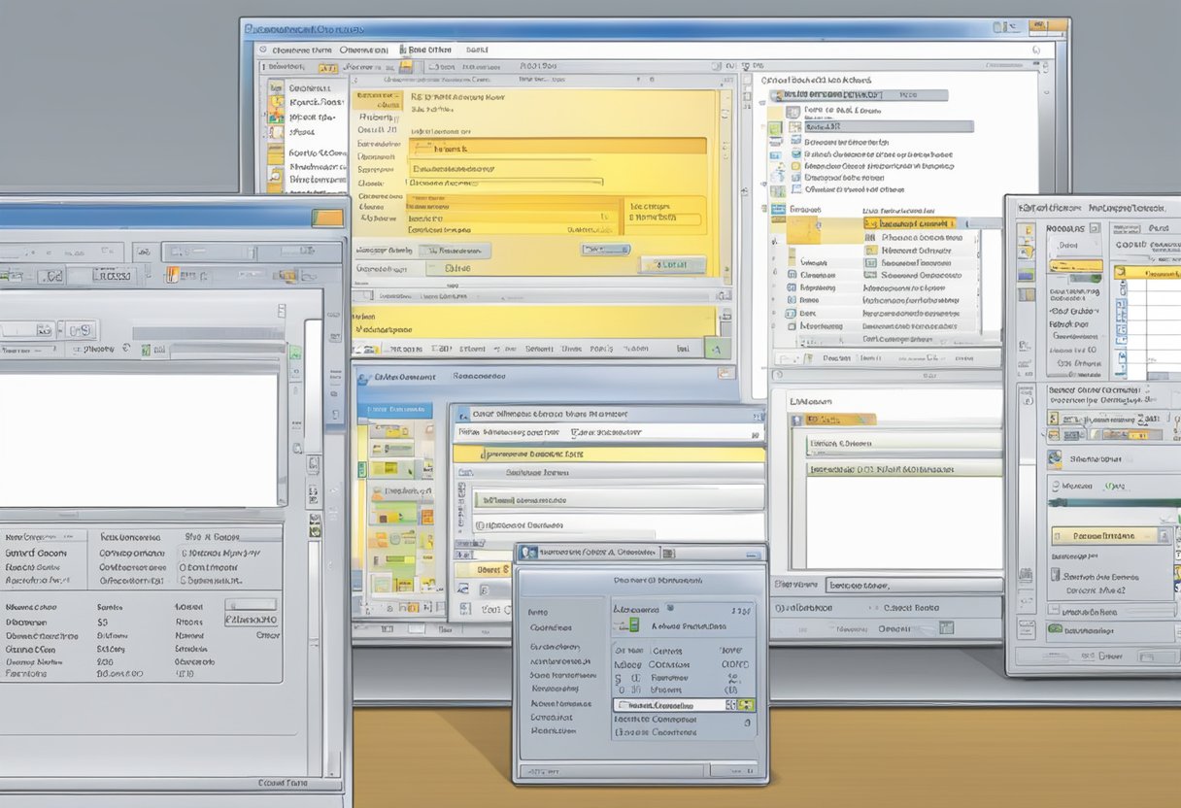Open the first menu in the top window menu bar
The image size is (1181, 808).
coord(301,49)
